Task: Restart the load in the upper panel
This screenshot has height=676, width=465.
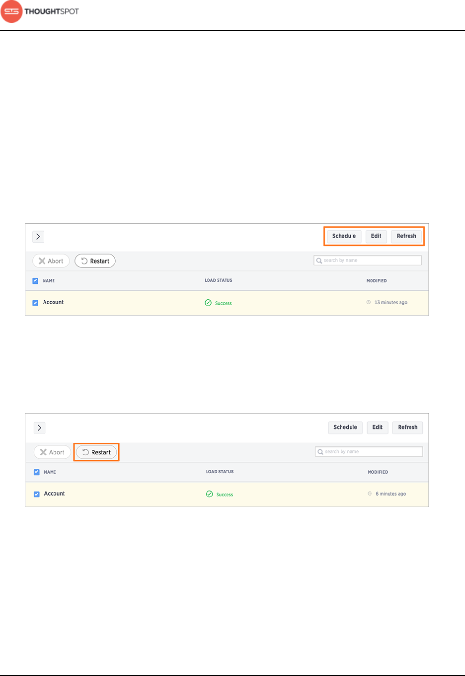Action: click(95, 261)
